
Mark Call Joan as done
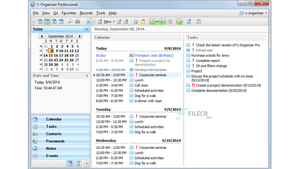(131, 85)
